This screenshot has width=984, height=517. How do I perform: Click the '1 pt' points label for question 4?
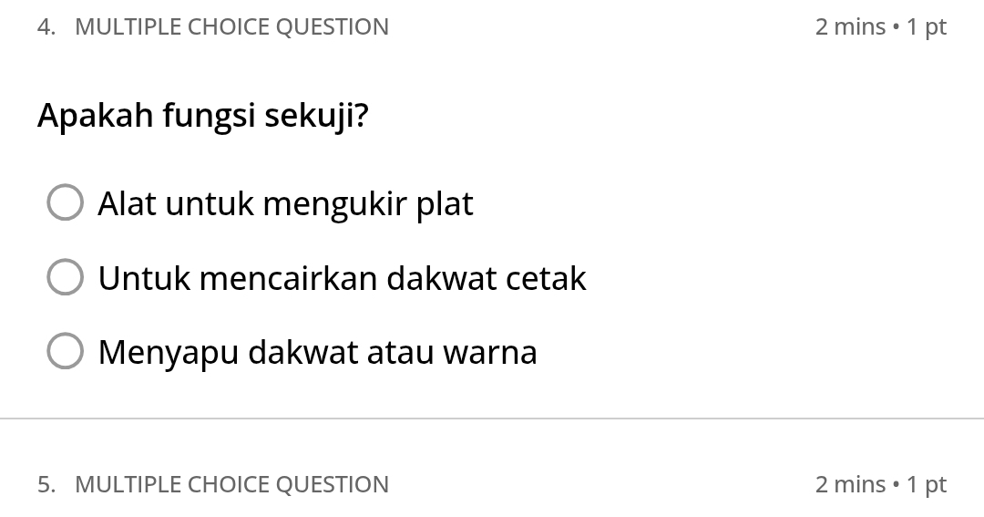pyautogui.click(x=927, y=27)
